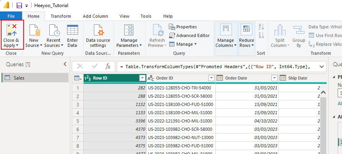The height and width of the screenshot is (154, 342).
Task: Click the Power BI logo icon
Action: pyautogui.click(x=6, y=6)
